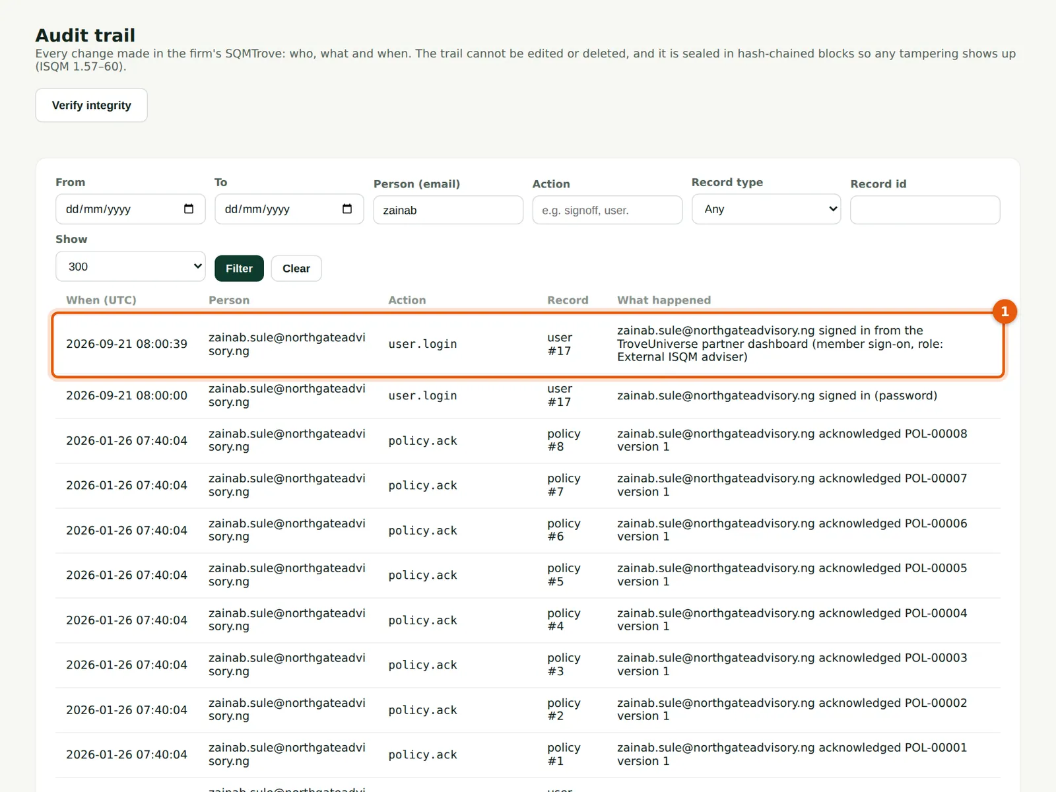1056x792 pixels.
Task: Select the policy #1 record cell
Action: (x=564, y=754)
